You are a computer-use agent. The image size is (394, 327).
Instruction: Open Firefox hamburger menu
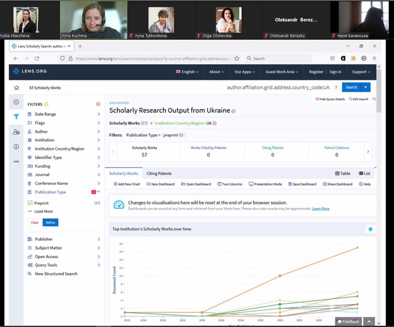point(374,58)
